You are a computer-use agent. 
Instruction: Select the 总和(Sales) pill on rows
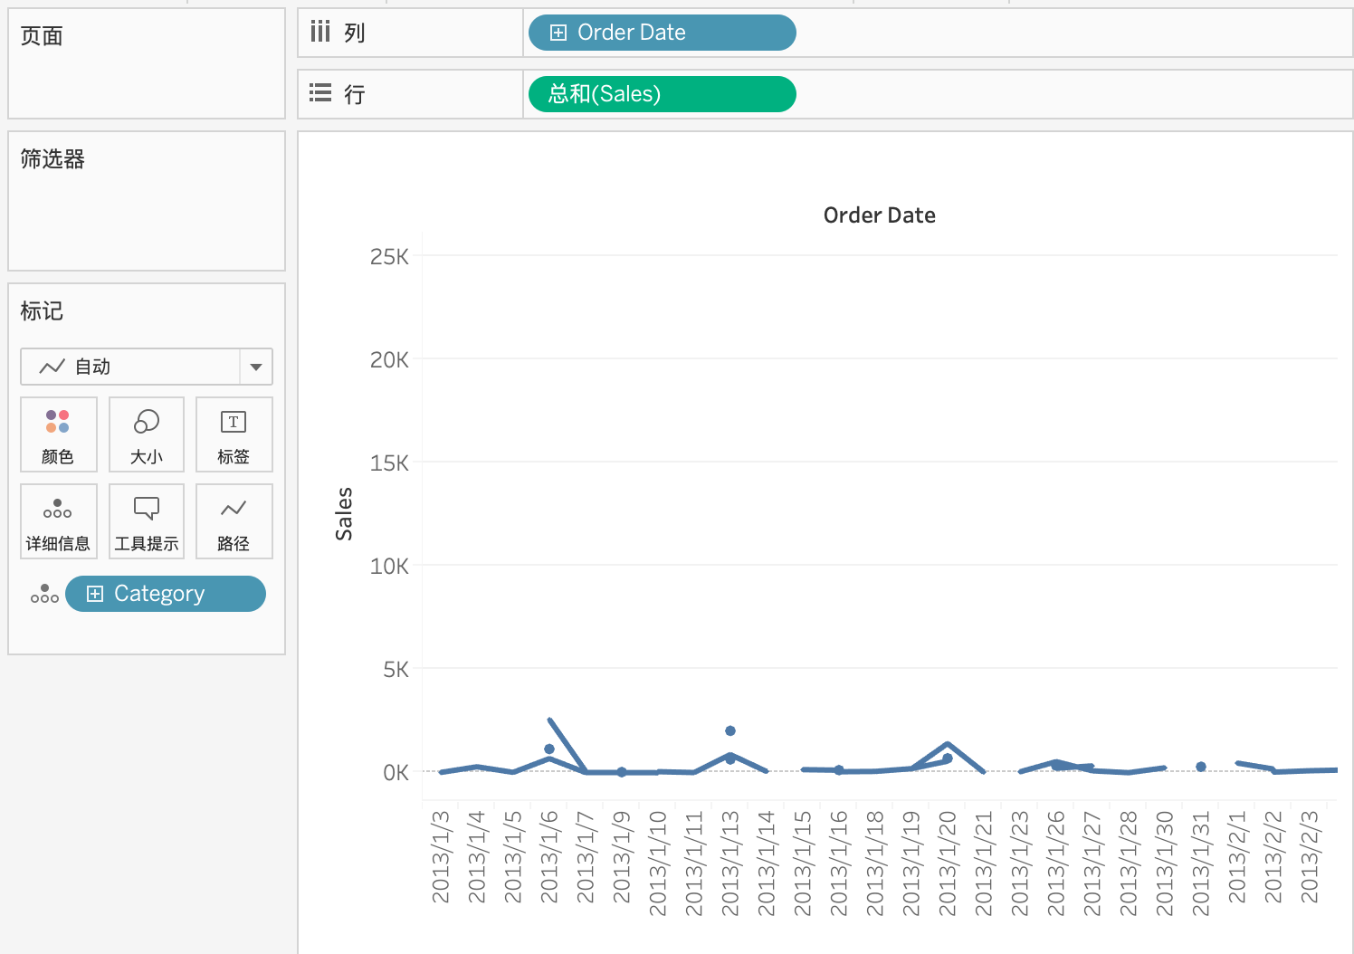(663, 94)
